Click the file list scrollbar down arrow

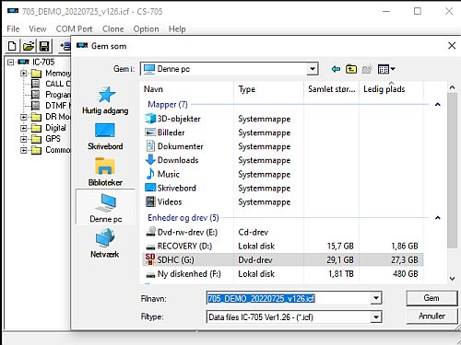[x=452, y=279]
